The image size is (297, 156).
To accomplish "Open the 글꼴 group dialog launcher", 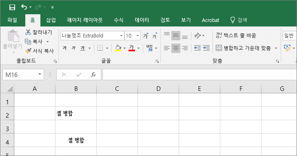I will point(157,61).
